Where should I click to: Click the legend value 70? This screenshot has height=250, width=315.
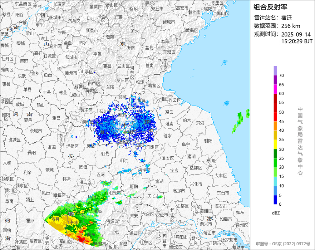point(281,75)
